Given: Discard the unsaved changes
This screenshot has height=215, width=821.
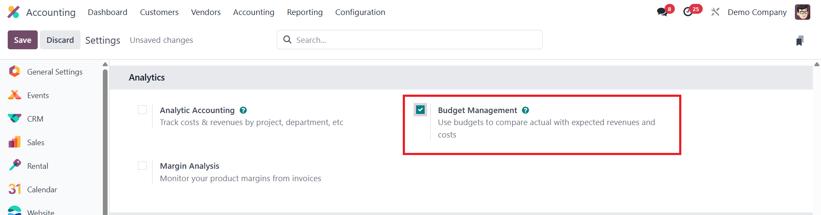Looking at the screenshot, I should coord(60,40).
